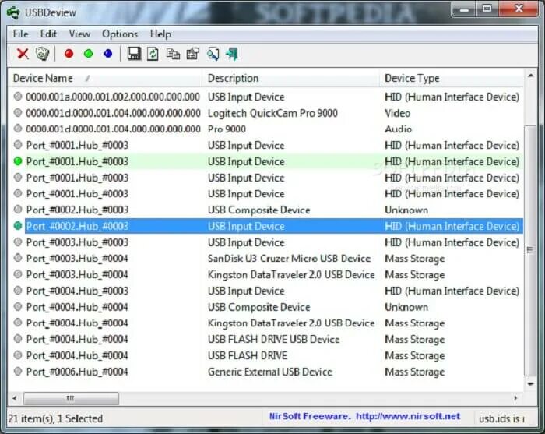Select 'USB Composite Device' in Port_#0002.Hub_#0003 row

[x=258, y=210]
